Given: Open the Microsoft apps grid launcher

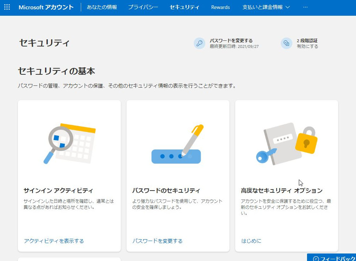Looking at the screenshot, I should click(x=7, y=7).
